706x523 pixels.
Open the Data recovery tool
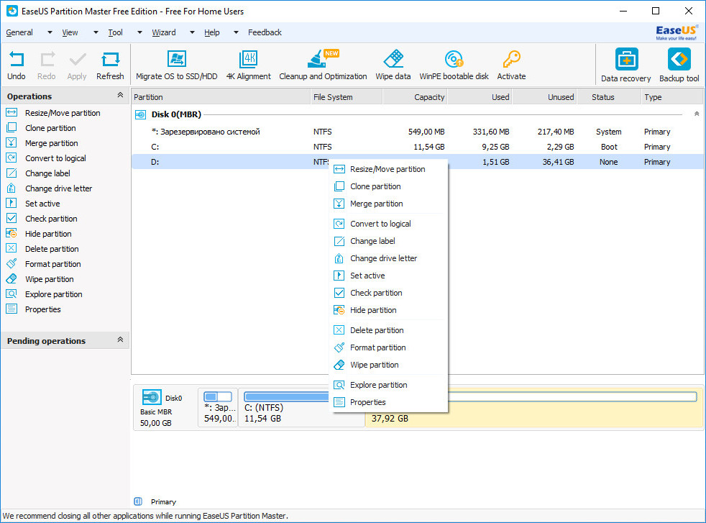(626, 65)
